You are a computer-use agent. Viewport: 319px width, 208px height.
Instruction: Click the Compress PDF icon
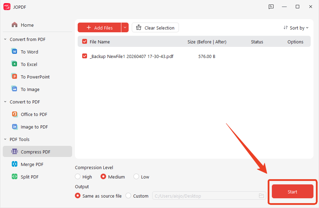(x=15, y=151)
